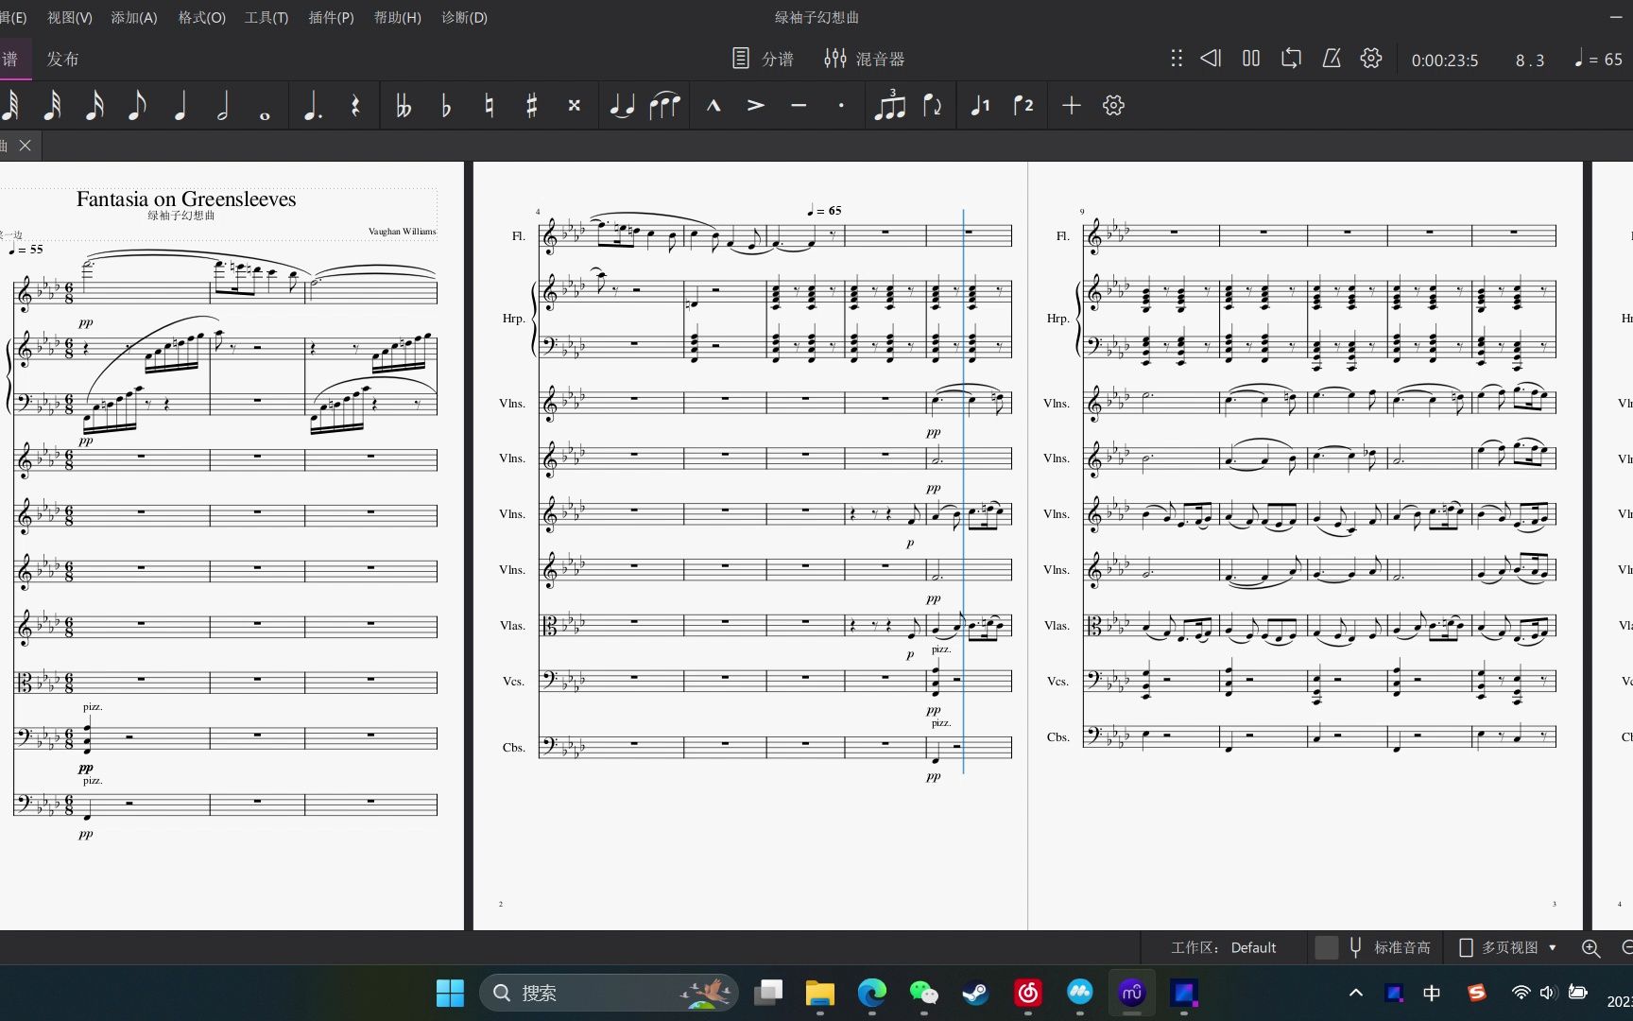
Task: Click the measure position 8.3 field
Action: (x=1530, y=60)
